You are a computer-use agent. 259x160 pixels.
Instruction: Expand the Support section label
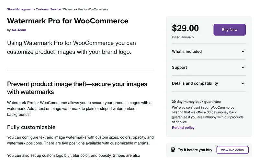pyautogui.click(x=179, y=68)
